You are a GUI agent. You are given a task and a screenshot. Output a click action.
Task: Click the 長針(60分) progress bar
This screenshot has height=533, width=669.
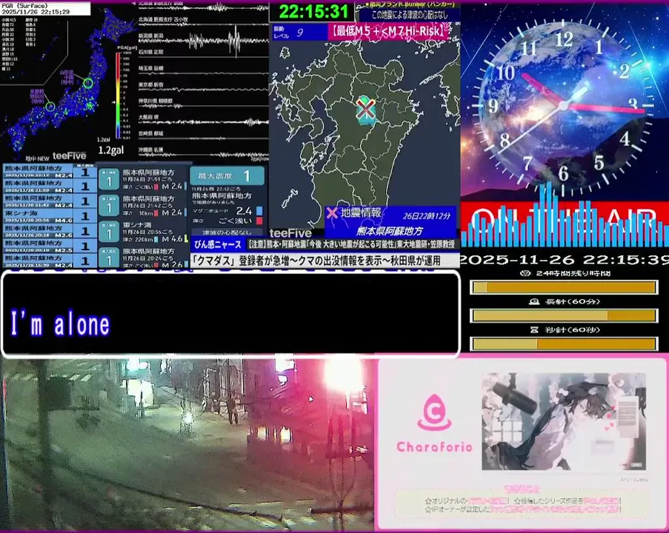pos(564,315)
